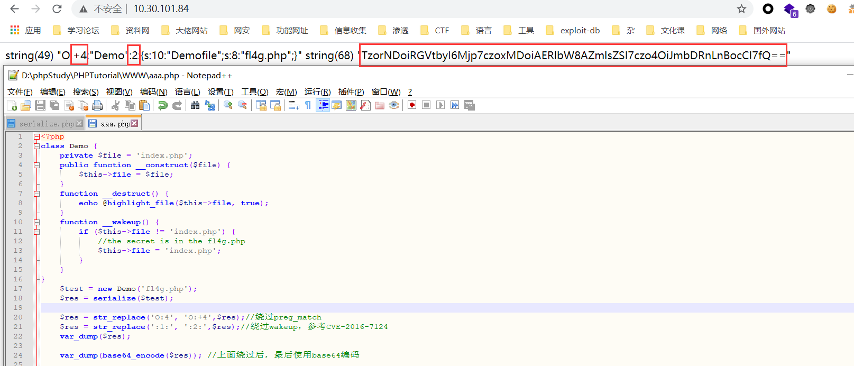Open the ? help menu
Viewport: 854px width, 366px height.
[x=410, y=92]
